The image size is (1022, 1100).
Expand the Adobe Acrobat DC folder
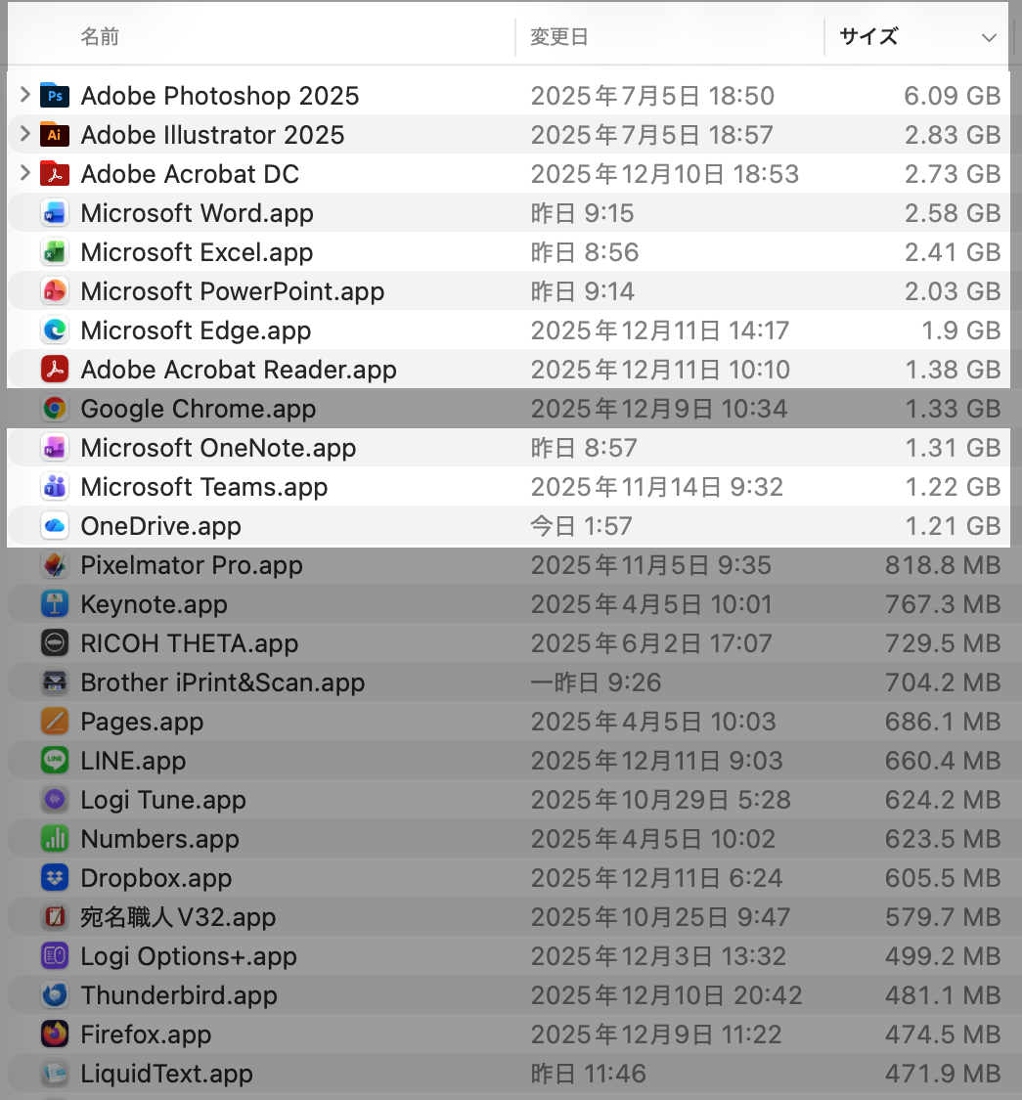pyautogui.click(x=25, y=172)
